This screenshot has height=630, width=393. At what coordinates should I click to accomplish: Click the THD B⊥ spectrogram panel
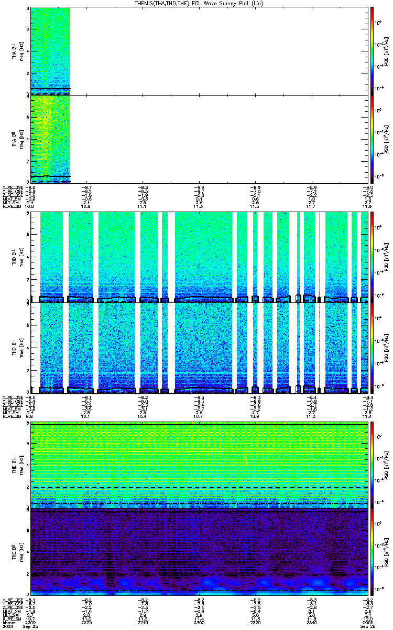pos(199,257)
